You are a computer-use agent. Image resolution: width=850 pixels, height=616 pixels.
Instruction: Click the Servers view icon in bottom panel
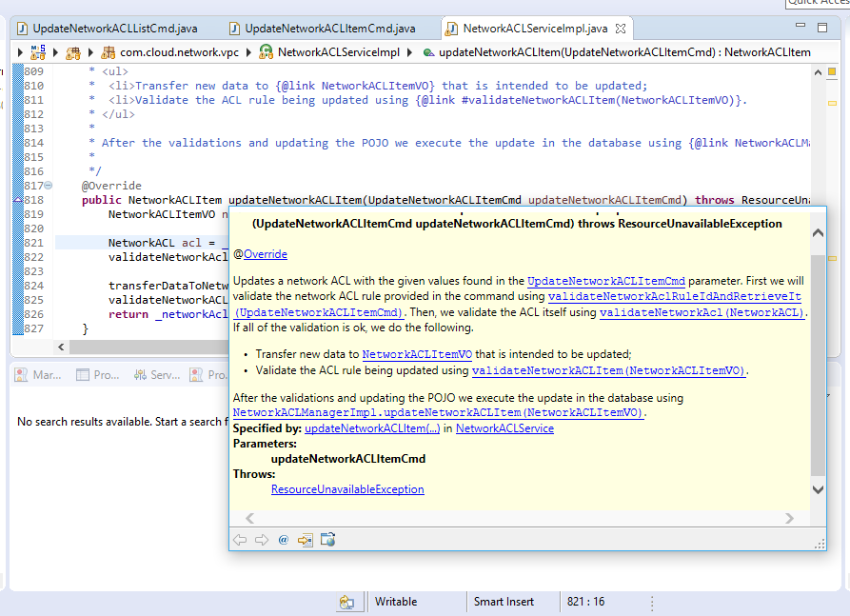pyautogui.click(x=140, y=375)
